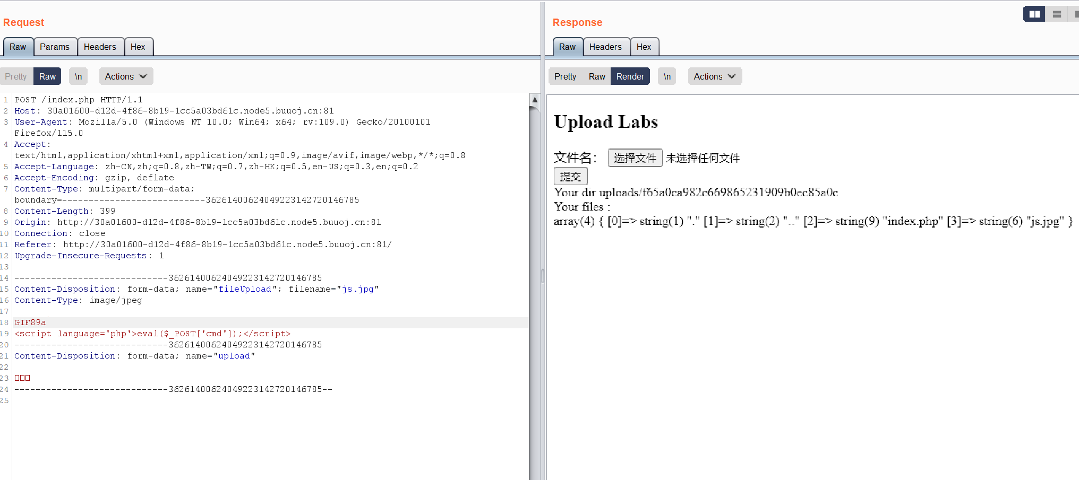
Task: Click the "Content-Length: 399" line
Action: 65,211
